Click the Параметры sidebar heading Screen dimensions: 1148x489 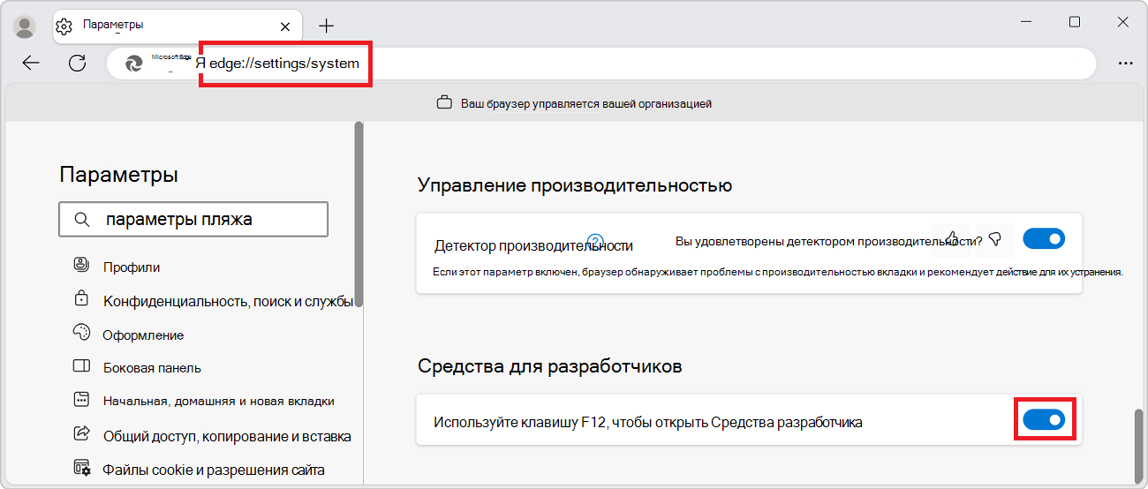coord(119,175)
